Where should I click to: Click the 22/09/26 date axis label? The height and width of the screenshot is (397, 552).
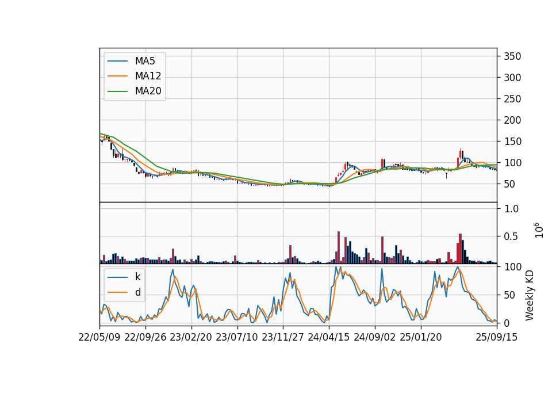(x=145, y=337)
